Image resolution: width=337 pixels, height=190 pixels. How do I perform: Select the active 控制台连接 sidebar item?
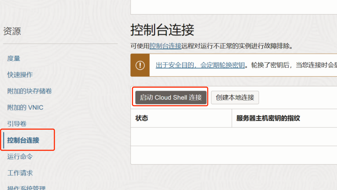tap(23, 140)
